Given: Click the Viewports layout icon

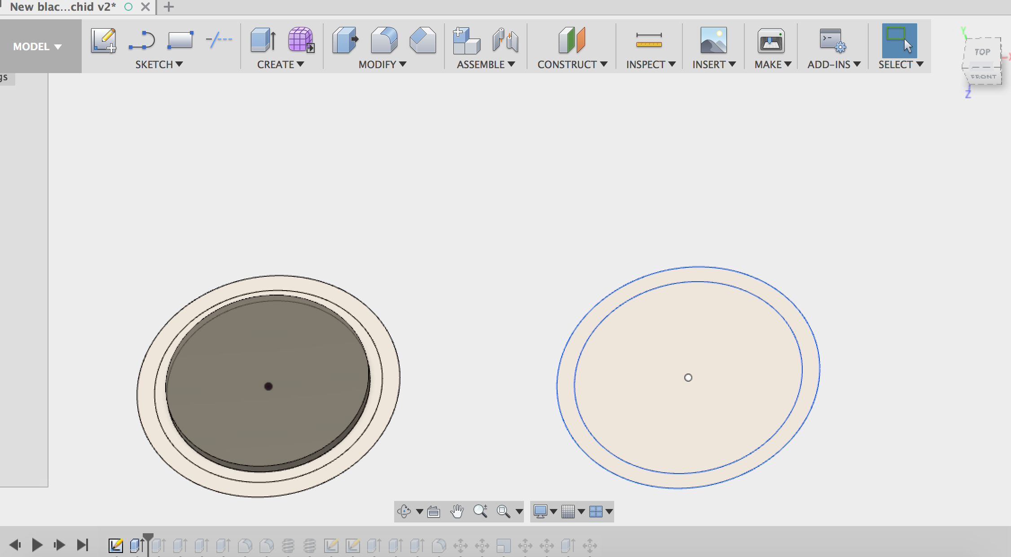Looking at the screenshot, I should click(596, 511).
